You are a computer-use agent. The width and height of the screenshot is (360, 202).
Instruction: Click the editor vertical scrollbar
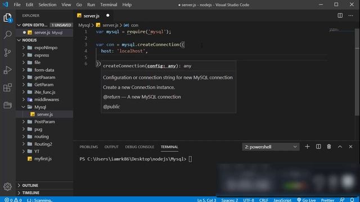tap(357, 71)
